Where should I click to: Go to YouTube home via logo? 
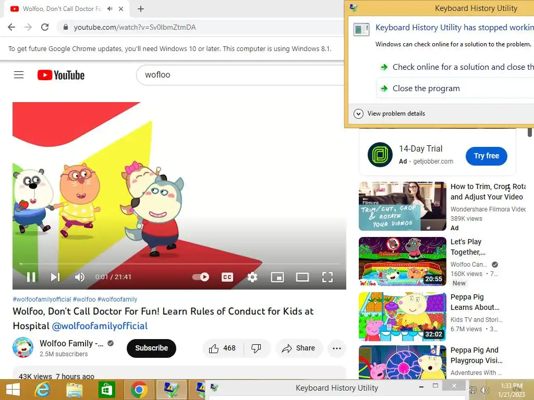pyautogui.click(x=61, y=75)
